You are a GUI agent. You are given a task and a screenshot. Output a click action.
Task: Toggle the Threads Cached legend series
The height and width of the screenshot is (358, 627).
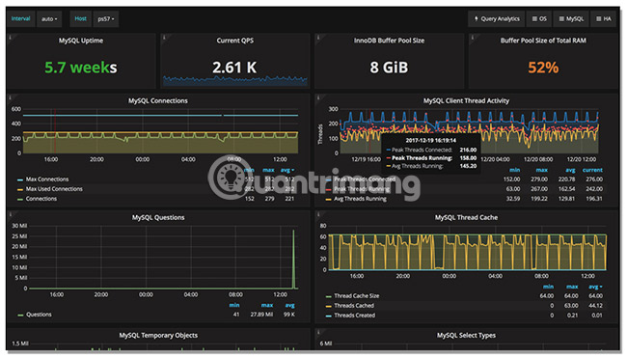click(x=354, y=306)
